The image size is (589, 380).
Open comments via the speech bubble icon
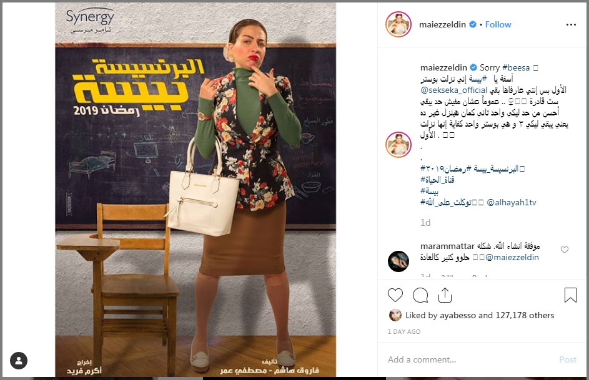(420, 295)
